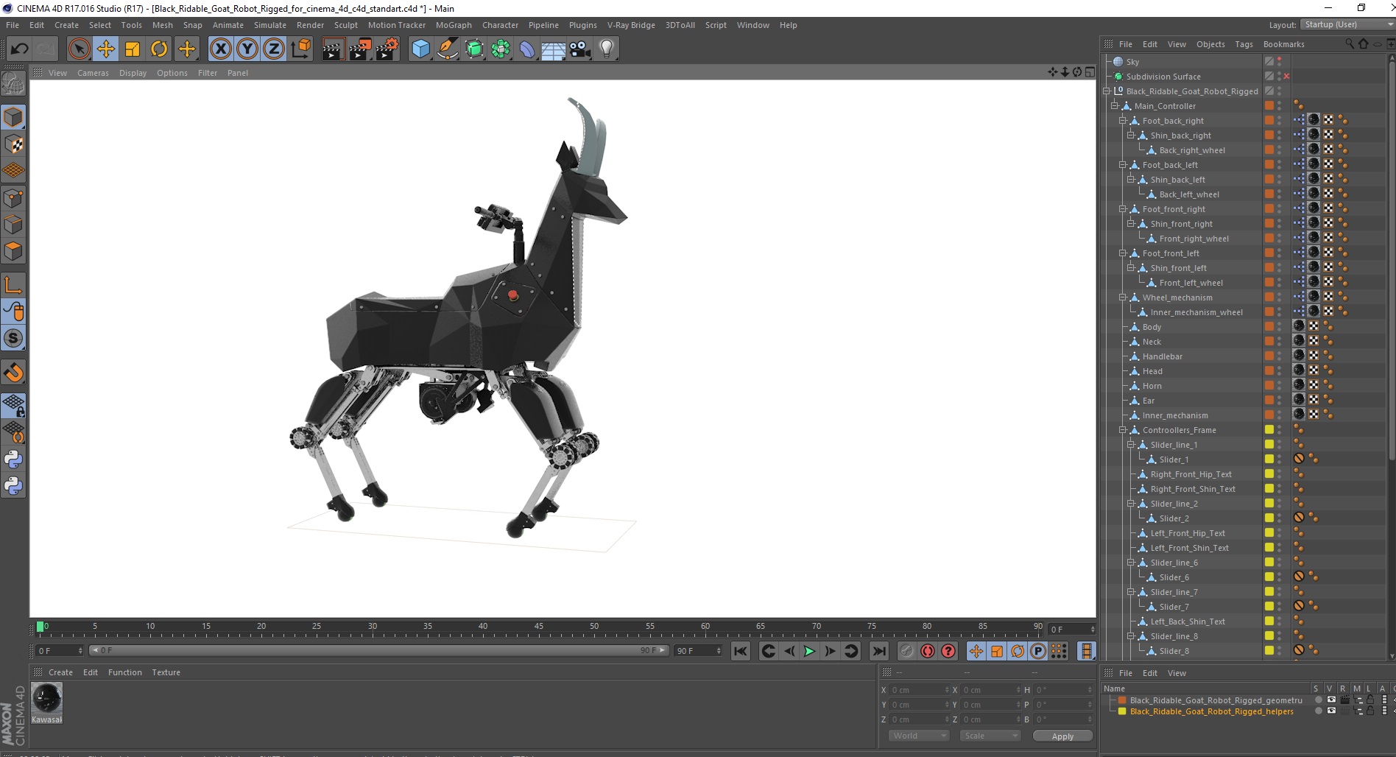This screenshot has height=757, width=1396.
Task: Select the Handlebar object in tree
Action: click(x=1162, y=356)
